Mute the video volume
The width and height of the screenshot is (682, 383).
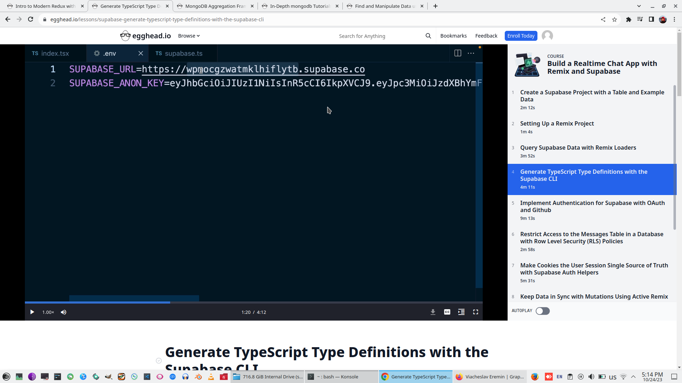64,312
